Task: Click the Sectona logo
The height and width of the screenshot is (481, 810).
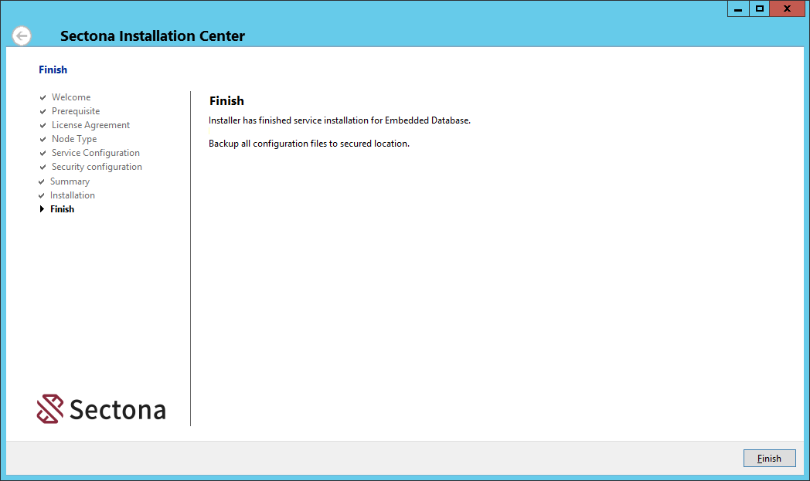Action: click(101, 409)
